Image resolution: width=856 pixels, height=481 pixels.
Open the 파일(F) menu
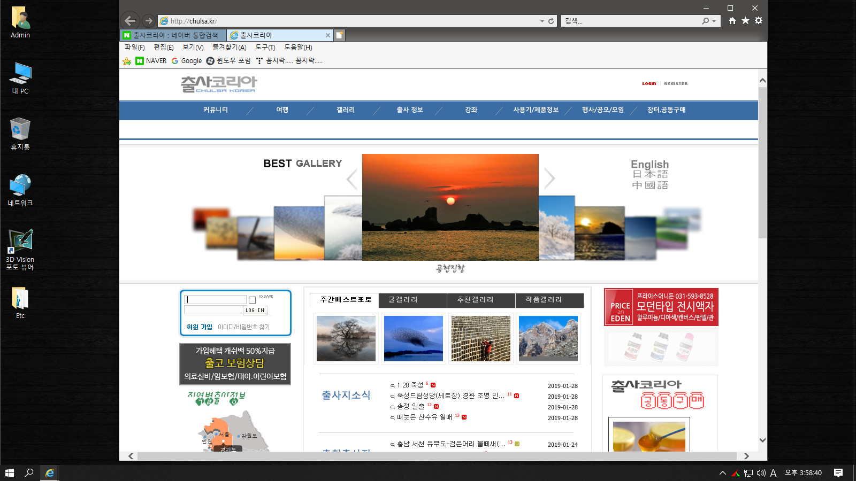135,48
